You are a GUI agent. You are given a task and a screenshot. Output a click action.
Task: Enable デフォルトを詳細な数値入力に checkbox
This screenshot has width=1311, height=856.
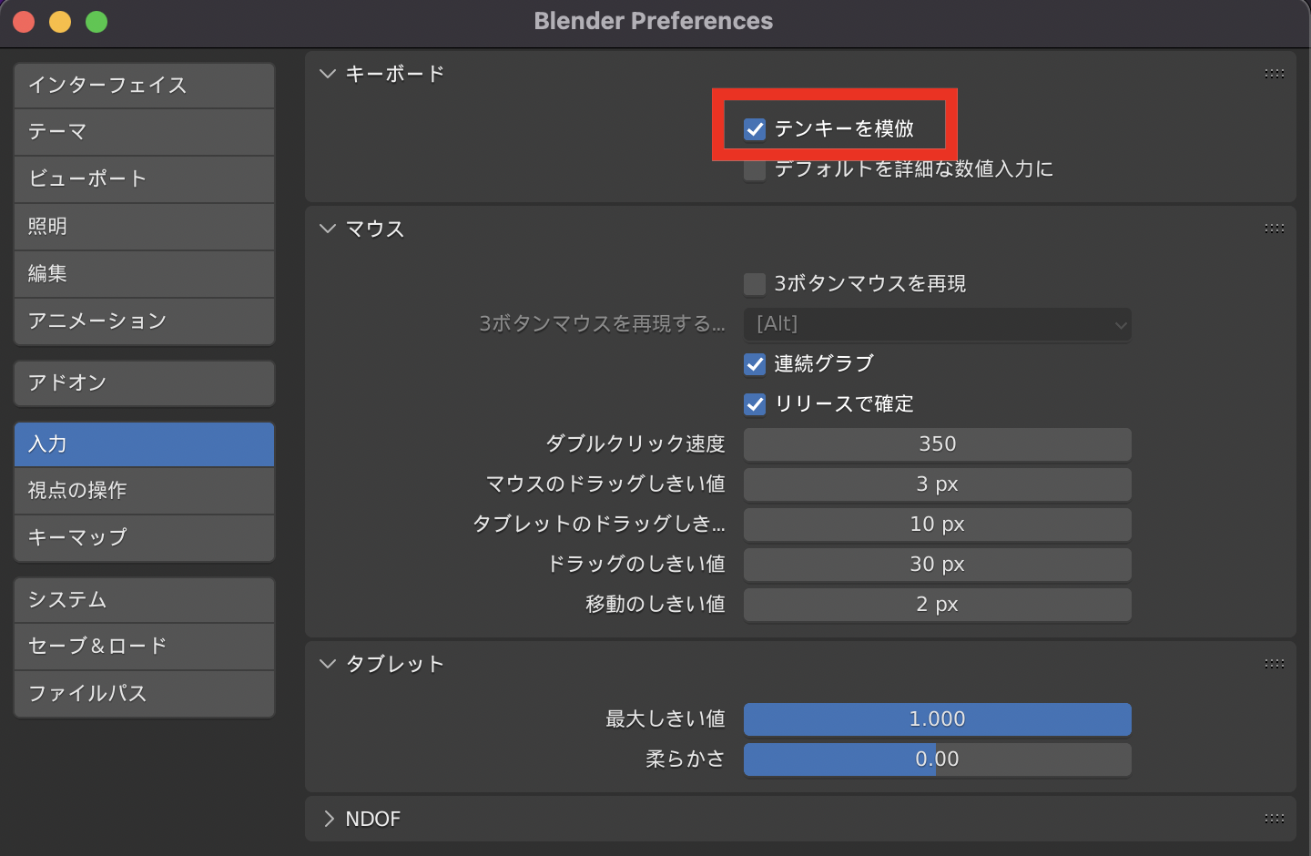click(755, 169)
